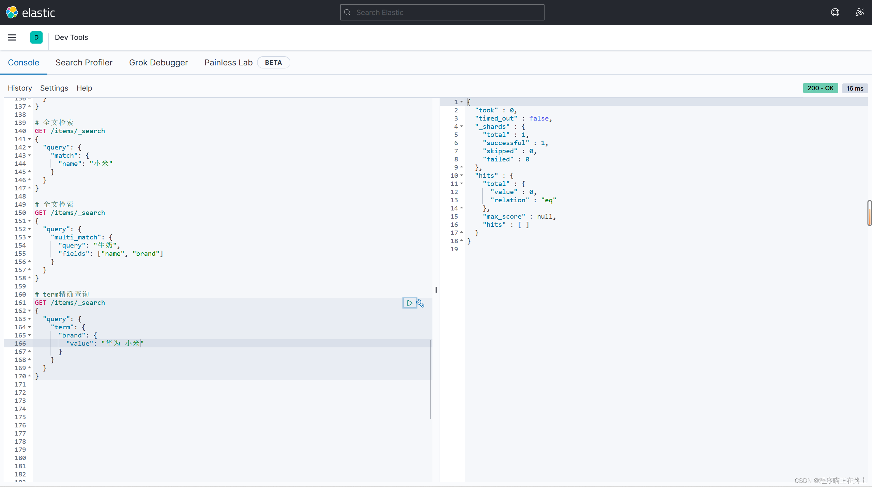Switch to the Search Profiler tab

point(84,63)
